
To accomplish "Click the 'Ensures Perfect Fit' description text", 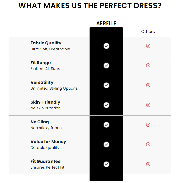I will [x=47, y=167].
